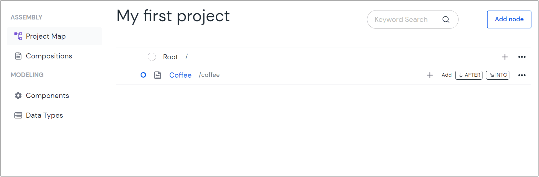The height and width of the screenshot is (177, 539).
Task: Click the magnifier icon in the search bar
Action: 446,19
